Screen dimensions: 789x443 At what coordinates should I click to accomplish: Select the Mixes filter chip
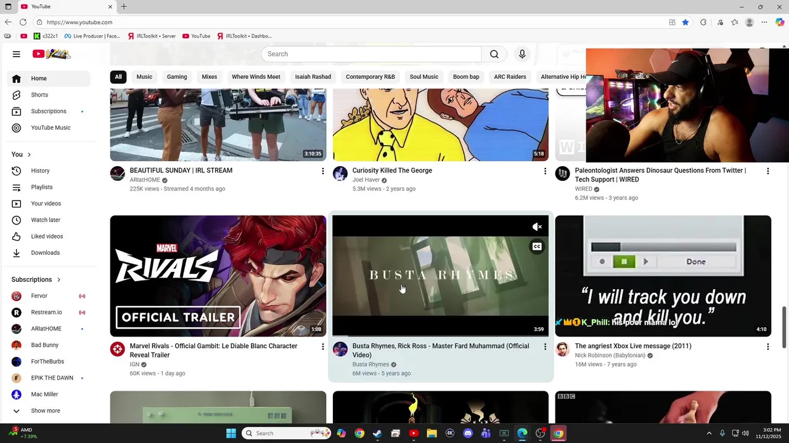[210, 77]
